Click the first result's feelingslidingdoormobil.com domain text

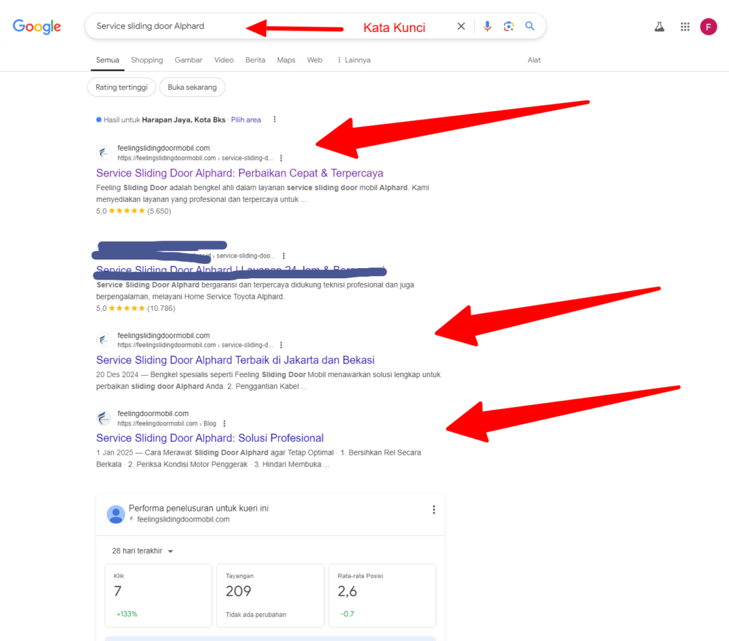click(164, 148)
